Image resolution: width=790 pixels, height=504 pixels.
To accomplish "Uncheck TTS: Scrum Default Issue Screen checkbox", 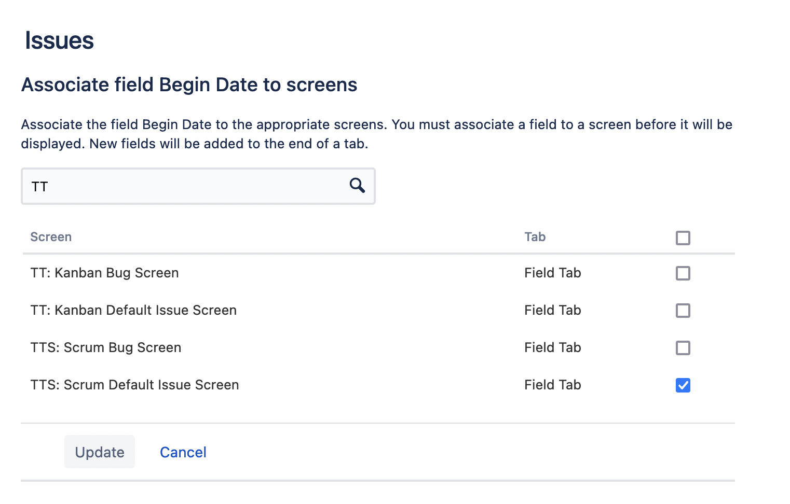I will pyautogui.click(x=683, y=385).
